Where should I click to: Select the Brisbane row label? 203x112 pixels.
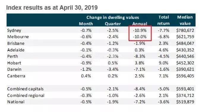pyautogui.click(x=16, y=43)
